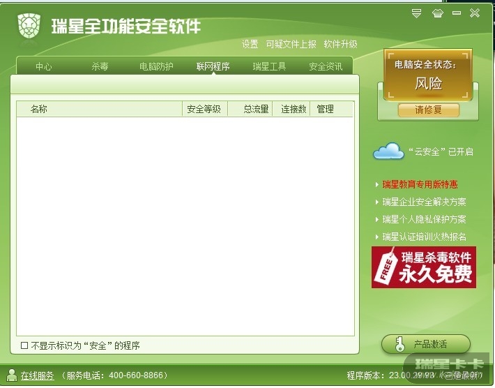Toggle 不显示标识为“安全”的程序 checkbox

[24, 345]
